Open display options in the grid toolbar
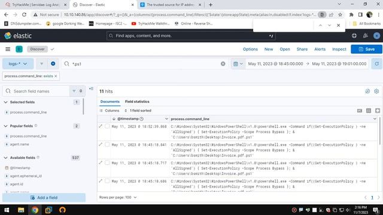383x215 pixels. 369,110
